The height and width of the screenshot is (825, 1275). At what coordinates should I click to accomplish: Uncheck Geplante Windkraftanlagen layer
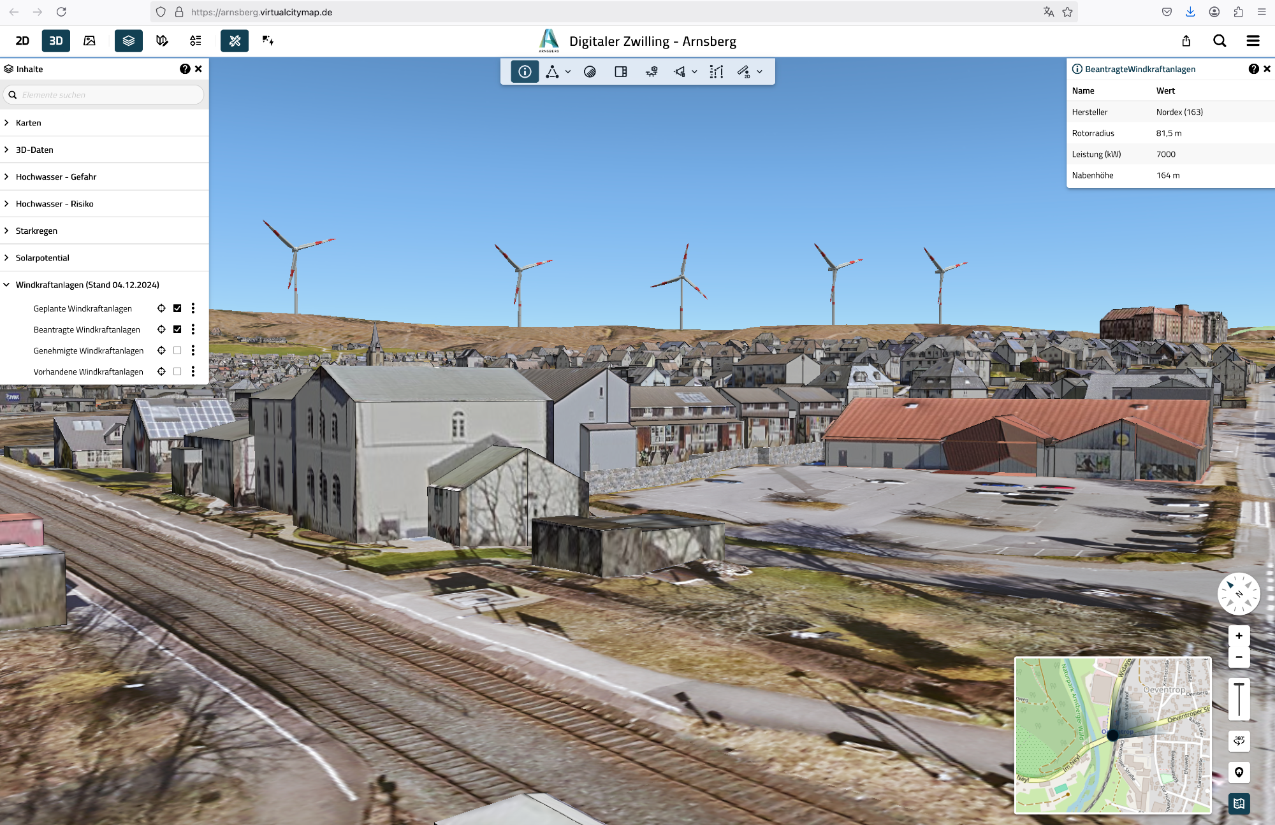(x=177, y=308)
